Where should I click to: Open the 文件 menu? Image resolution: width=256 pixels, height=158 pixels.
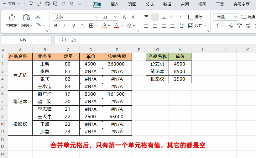[x=12, y=4]
